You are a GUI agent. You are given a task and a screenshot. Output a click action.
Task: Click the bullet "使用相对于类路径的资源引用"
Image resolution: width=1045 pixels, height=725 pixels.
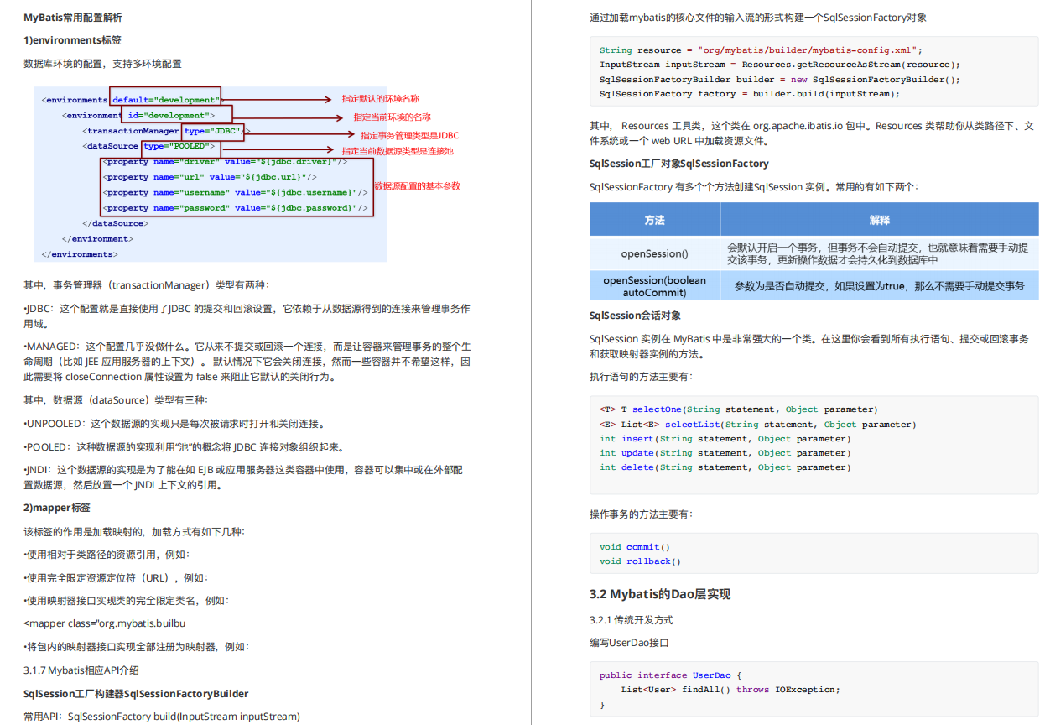pyautogui.click(x=107, y=555)
